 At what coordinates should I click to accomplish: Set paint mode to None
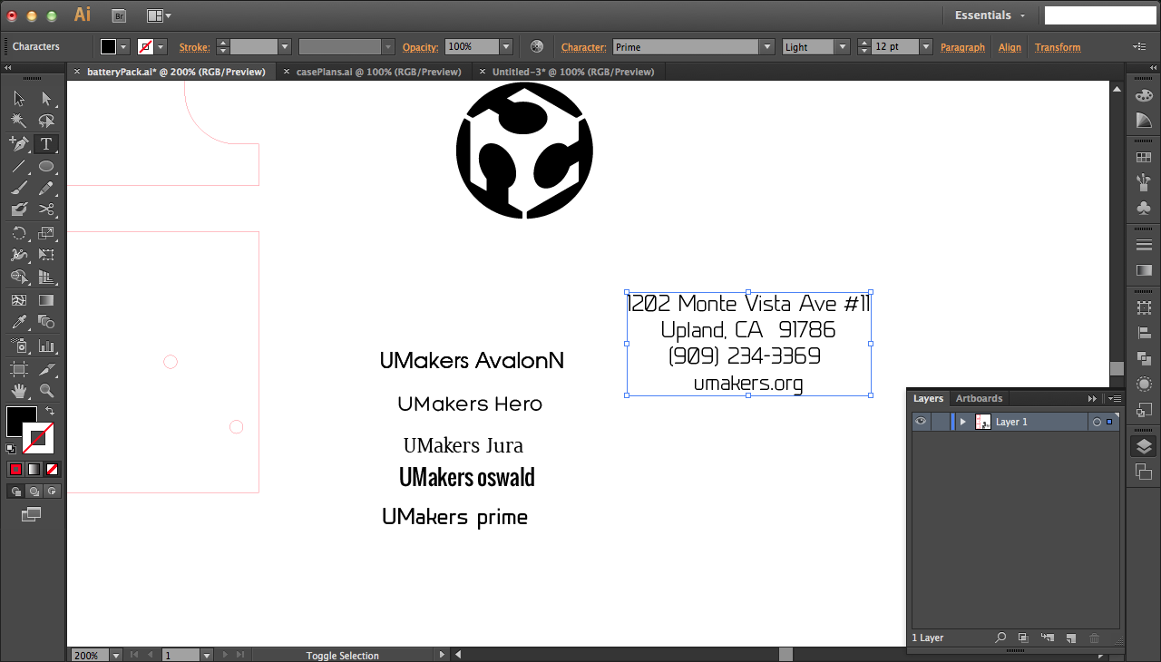coord(52,469)
